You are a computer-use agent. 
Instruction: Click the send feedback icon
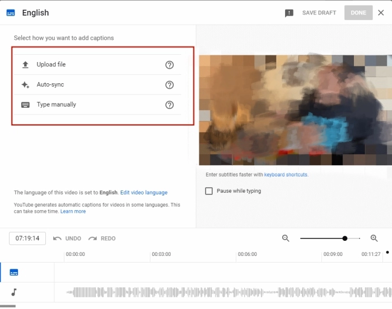tap(289, 13)
